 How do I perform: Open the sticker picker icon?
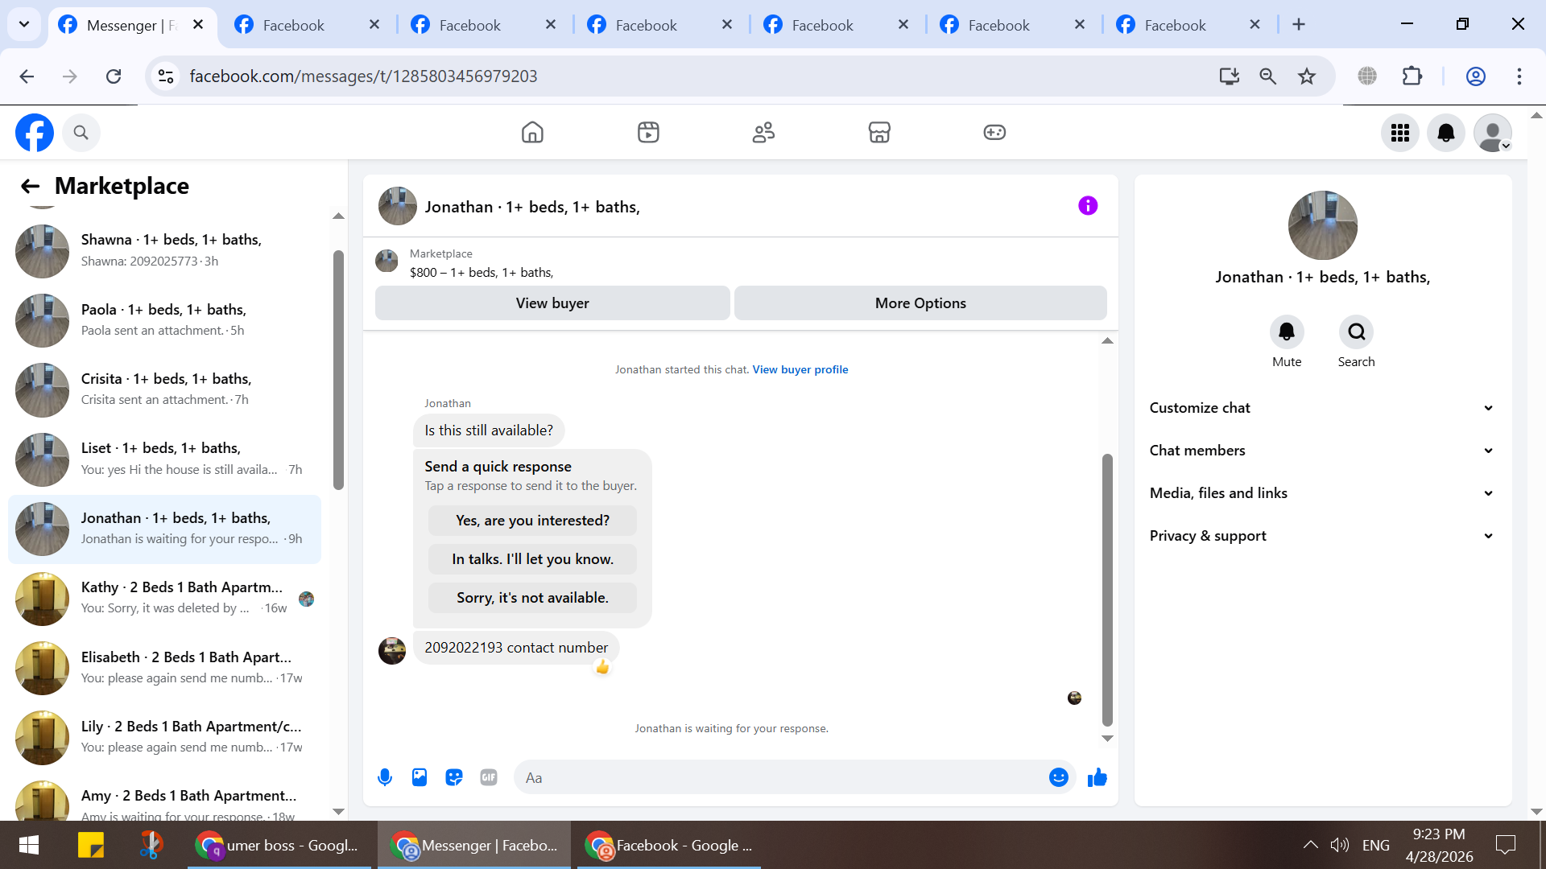(454, 777)
